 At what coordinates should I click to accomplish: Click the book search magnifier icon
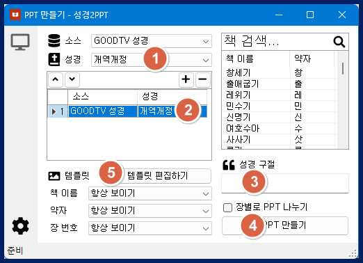[339, 42]
